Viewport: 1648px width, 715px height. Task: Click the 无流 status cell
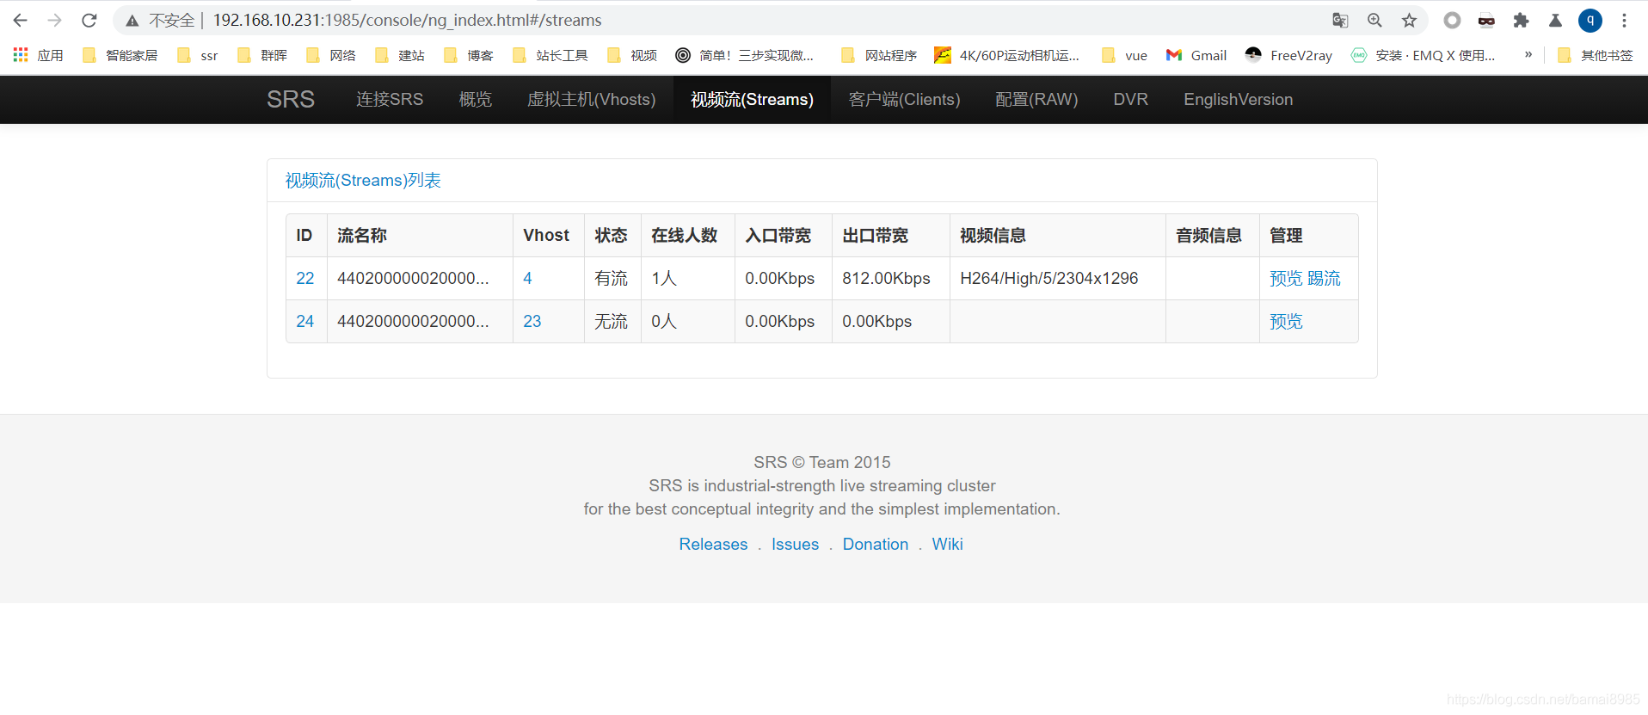point(612,321)
